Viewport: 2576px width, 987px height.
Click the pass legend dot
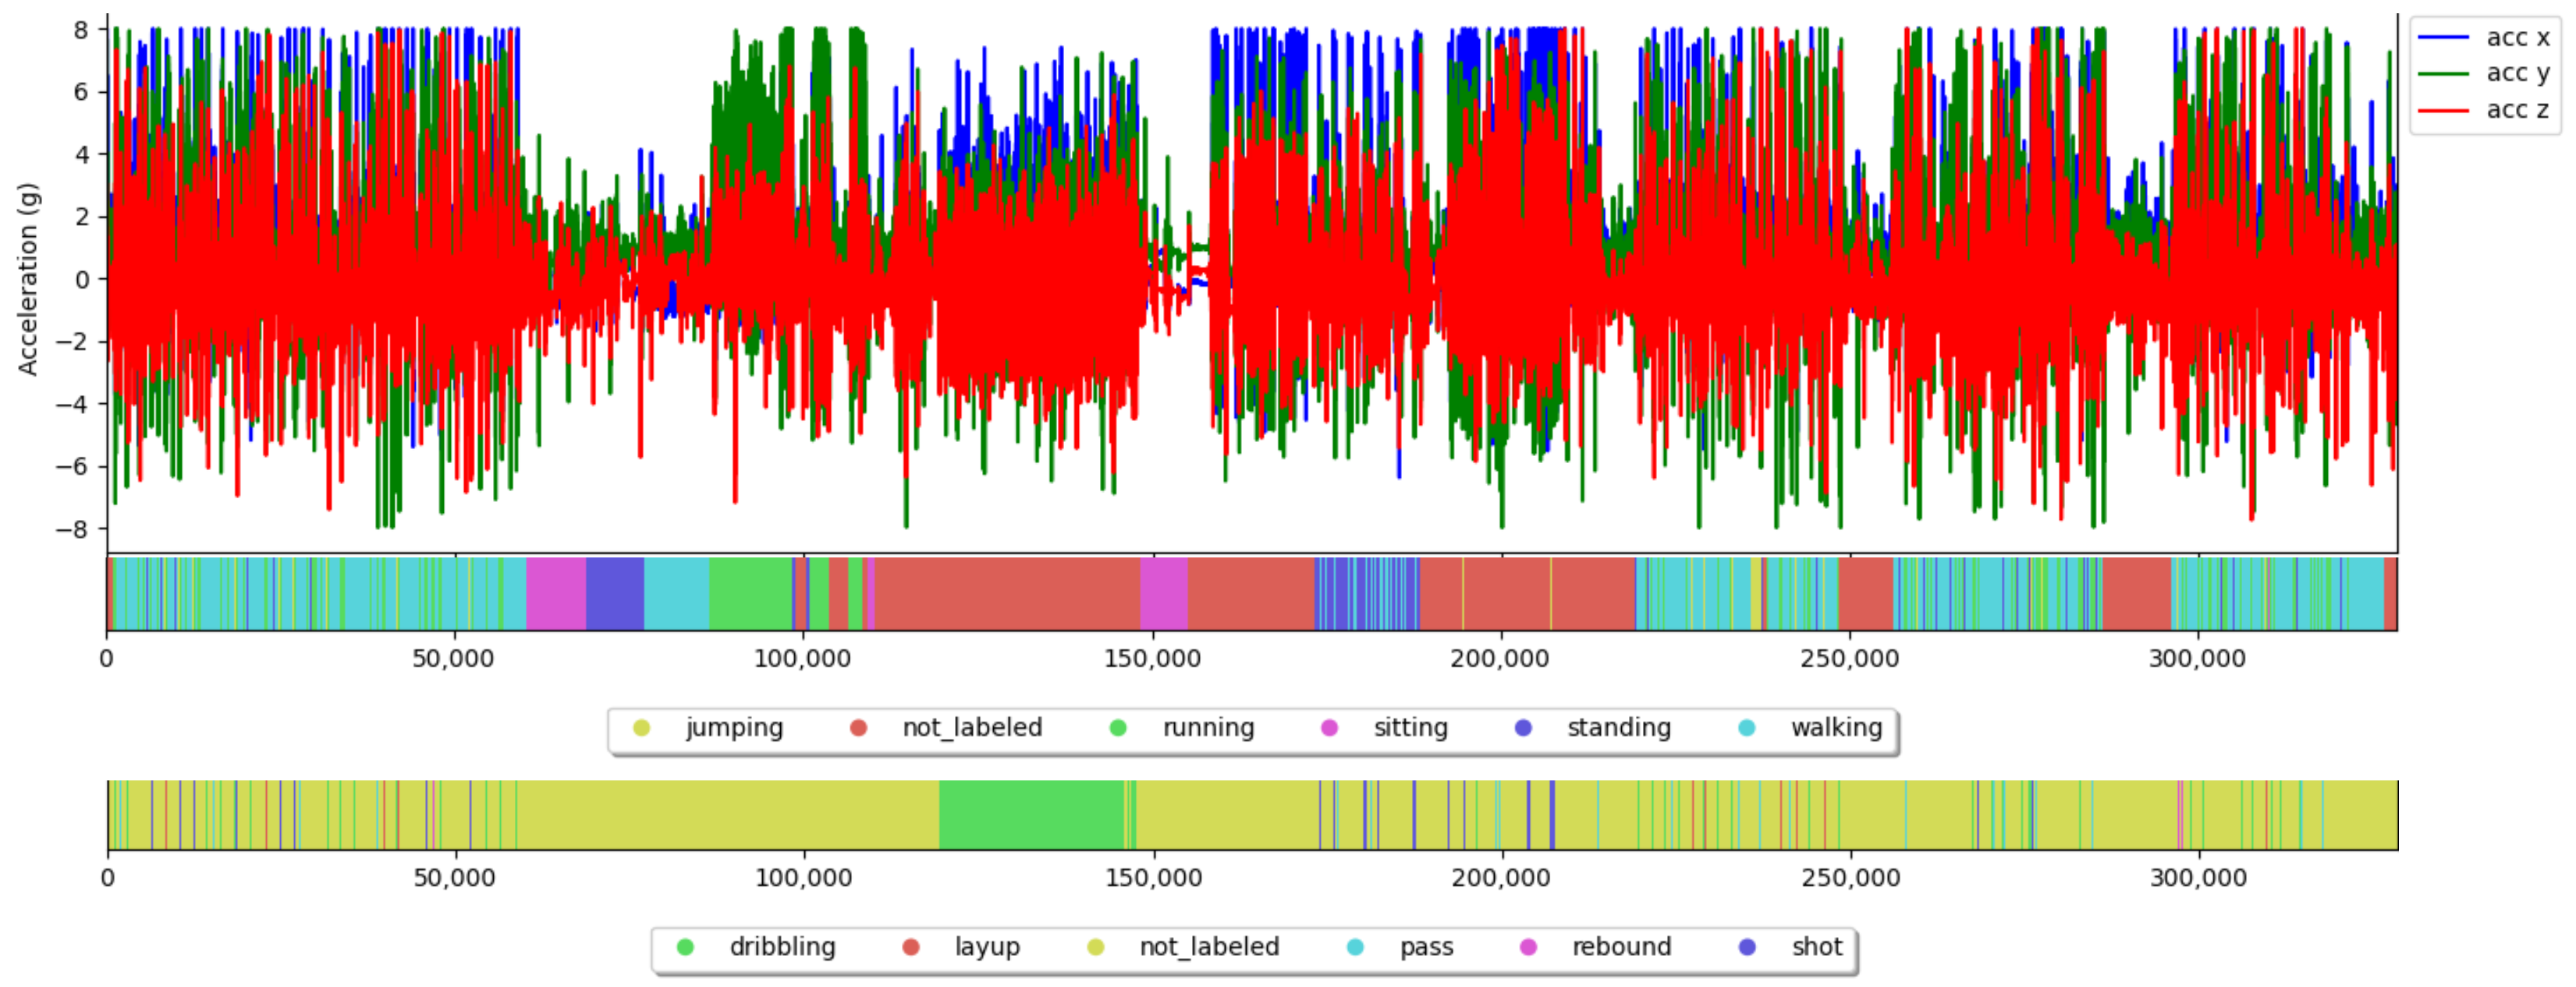(1355, 947)
